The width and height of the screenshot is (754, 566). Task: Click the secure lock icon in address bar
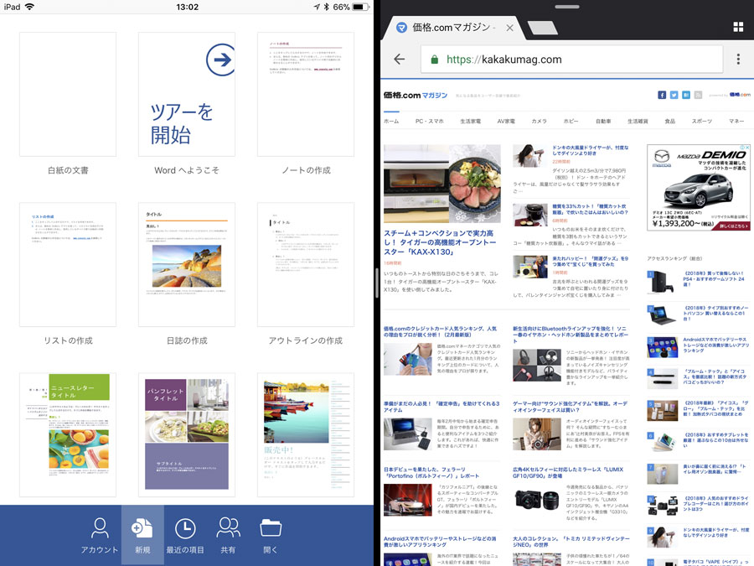(434, 60)
